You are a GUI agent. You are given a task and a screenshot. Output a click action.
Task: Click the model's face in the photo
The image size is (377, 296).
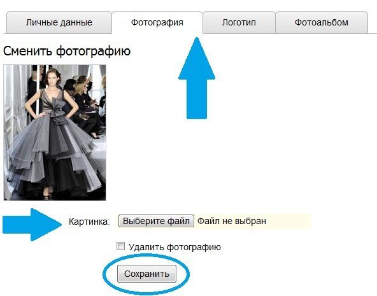pyautogui.click(x=51, y=78)
